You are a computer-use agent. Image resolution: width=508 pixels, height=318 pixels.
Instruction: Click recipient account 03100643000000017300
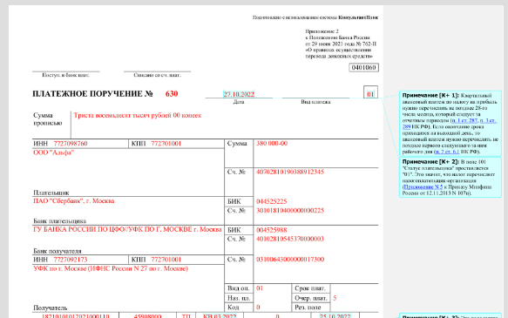[290, 260]
